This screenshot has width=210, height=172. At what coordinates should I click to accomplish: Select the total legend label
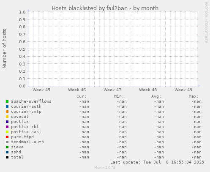[17, 157]
